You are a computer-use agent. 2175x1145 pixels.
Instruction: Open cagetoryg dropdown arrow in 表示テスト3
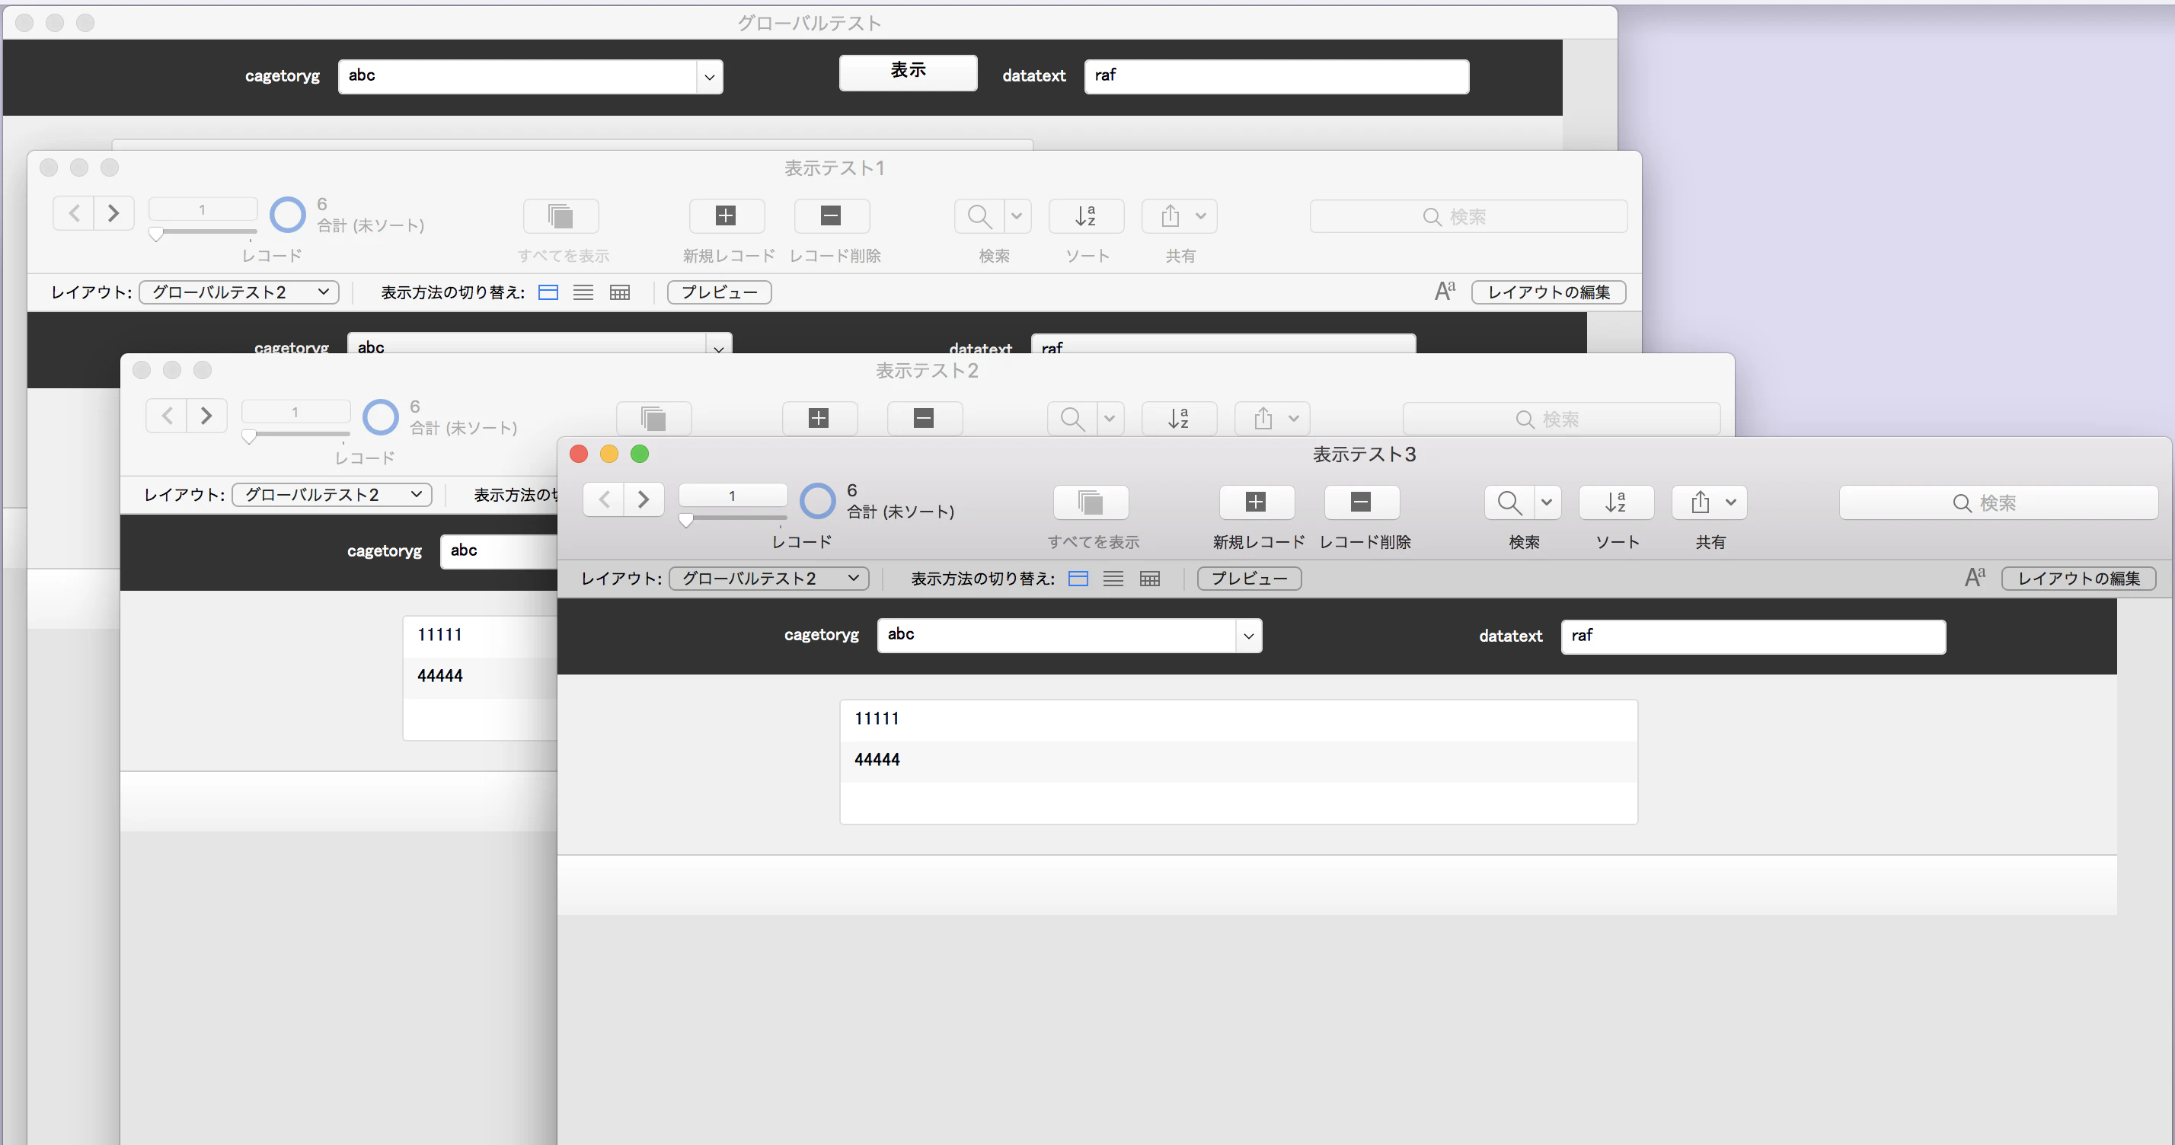pyautogui.click(x=1248, y=636)
